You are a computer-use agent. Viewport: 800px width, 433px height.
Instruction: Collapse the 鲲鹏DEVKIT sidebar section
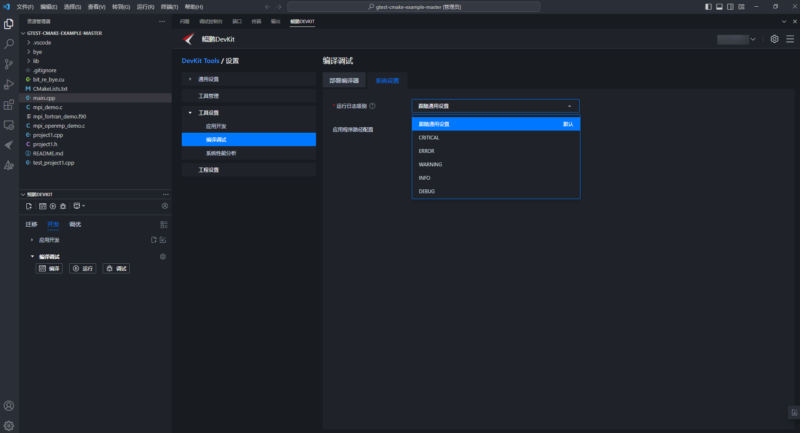coord(23,194)
